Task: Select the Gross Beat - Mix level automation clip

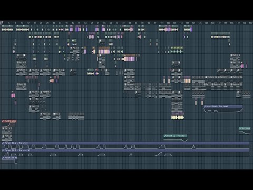Action: [223, 109]
